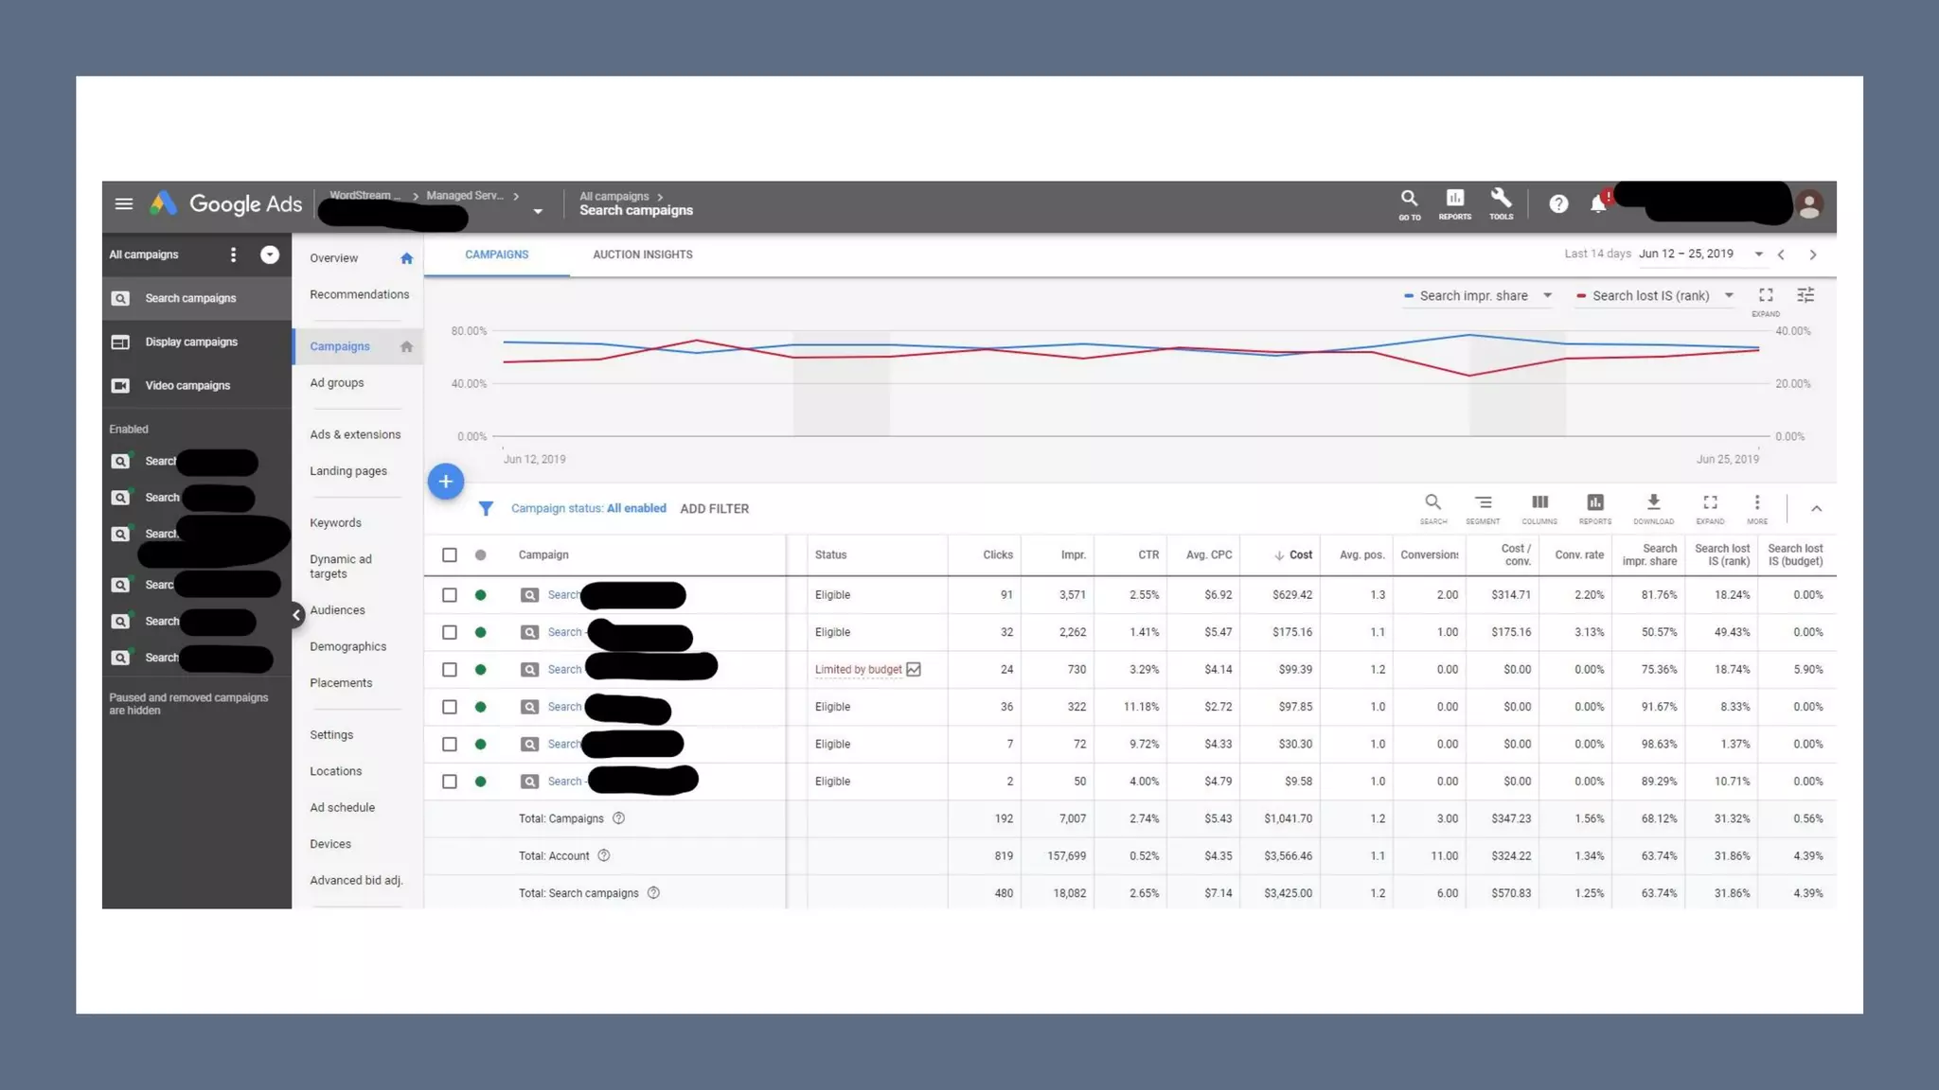The height and width of the screenshot is (1090, 1939).
Task: Tick the Limited by budget campaign checkbox
Action: click(x=450, y=670)
